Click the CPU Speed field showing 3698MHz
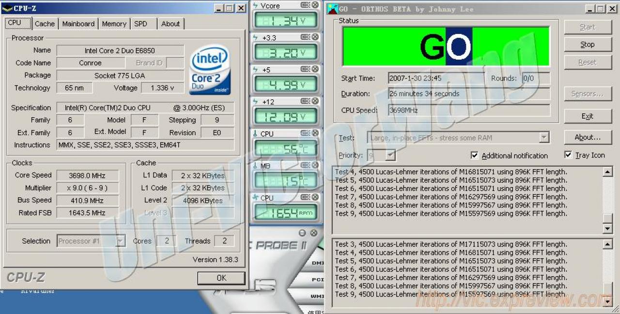The width and height of the screenshot is (620, 314). 469,110
